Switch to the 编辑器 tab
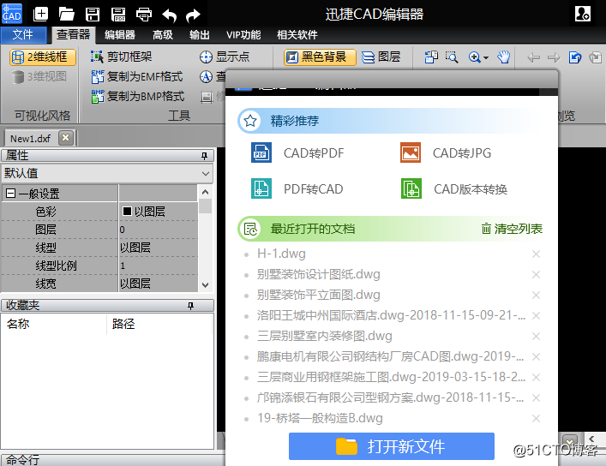This screenshot has width=606, height=466. pyautogui.click(x=120, y=35)
